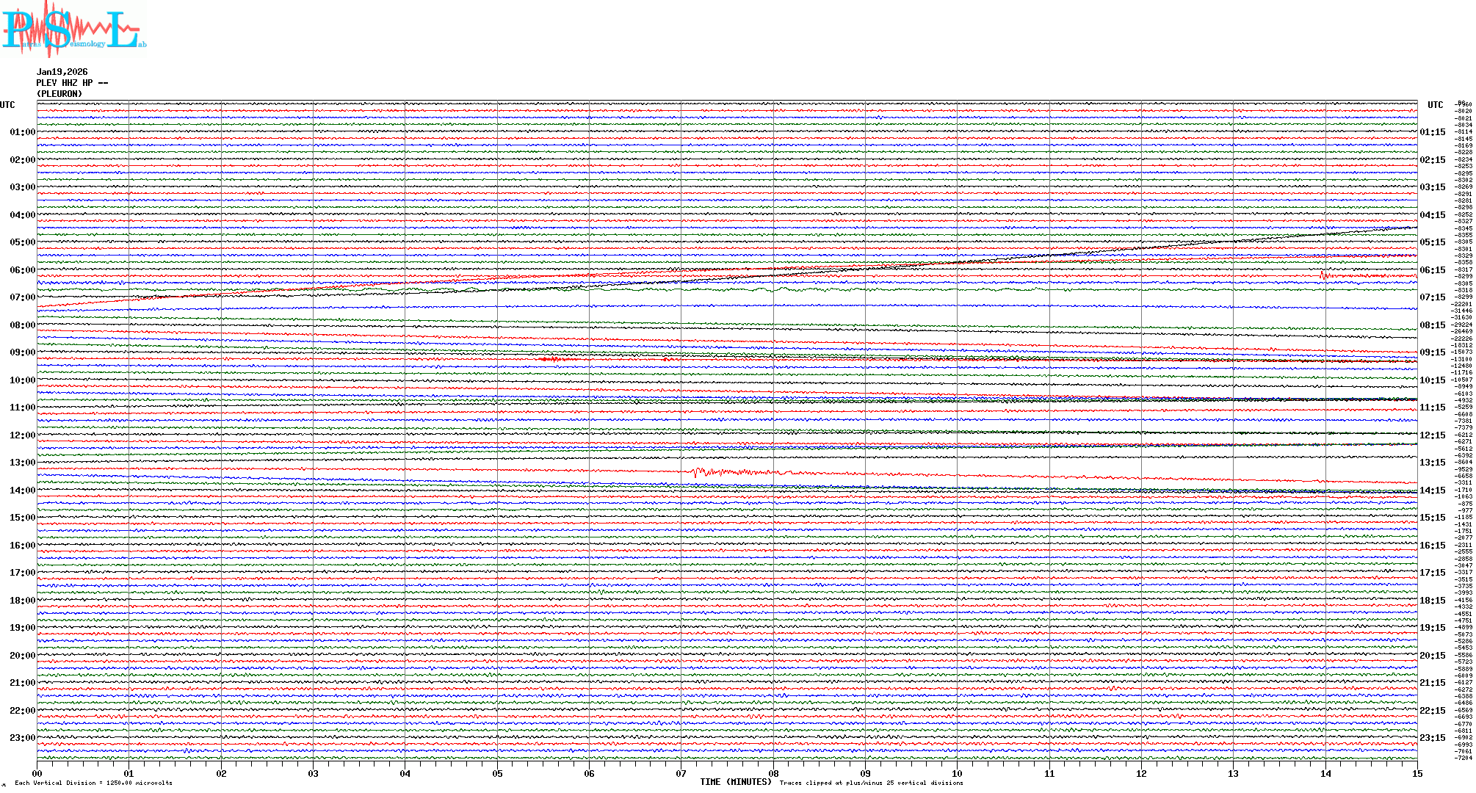This screenshot has height=793, width=1476.
Task: Click the 14:15 right-side time label
Action: 1432,490
